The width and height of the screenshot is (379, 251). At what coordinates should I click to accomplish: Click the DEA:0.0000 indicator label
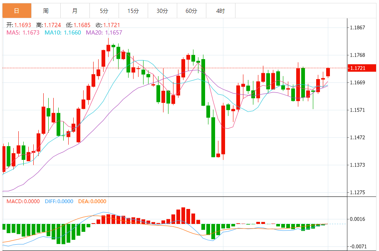pyautogui.click(x=92, y=201)
